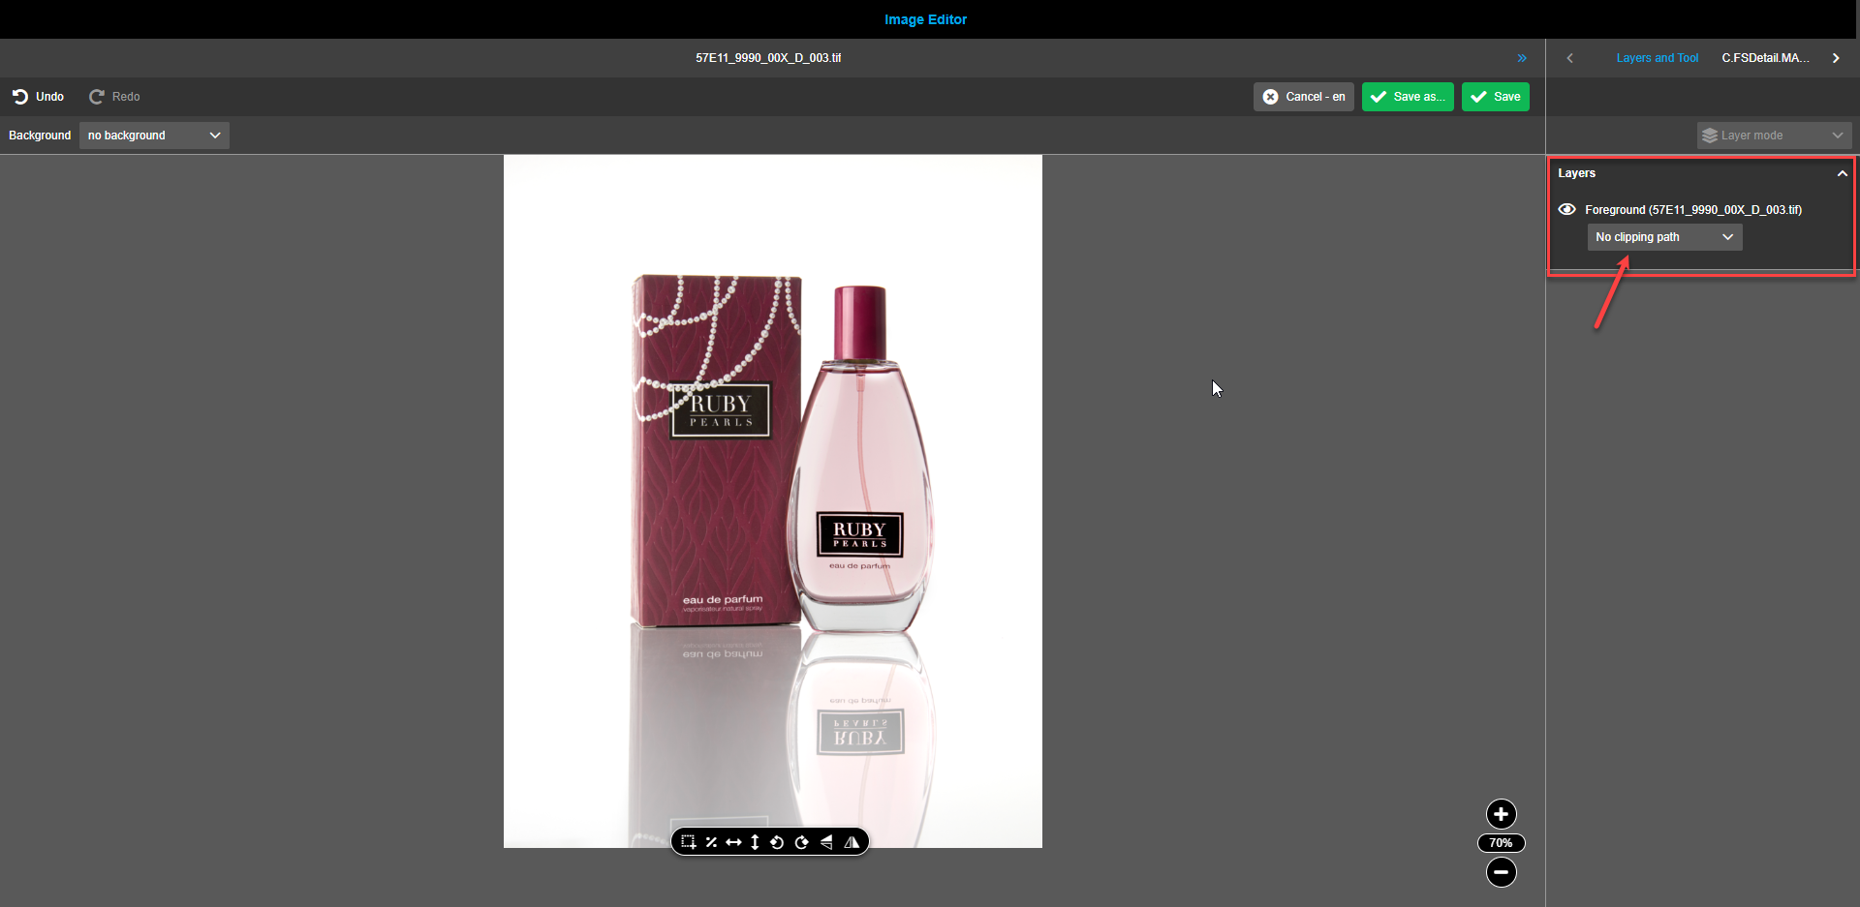Mirror the image horizontally
The height and width of the screenshot is (907, 1860).
851,841
